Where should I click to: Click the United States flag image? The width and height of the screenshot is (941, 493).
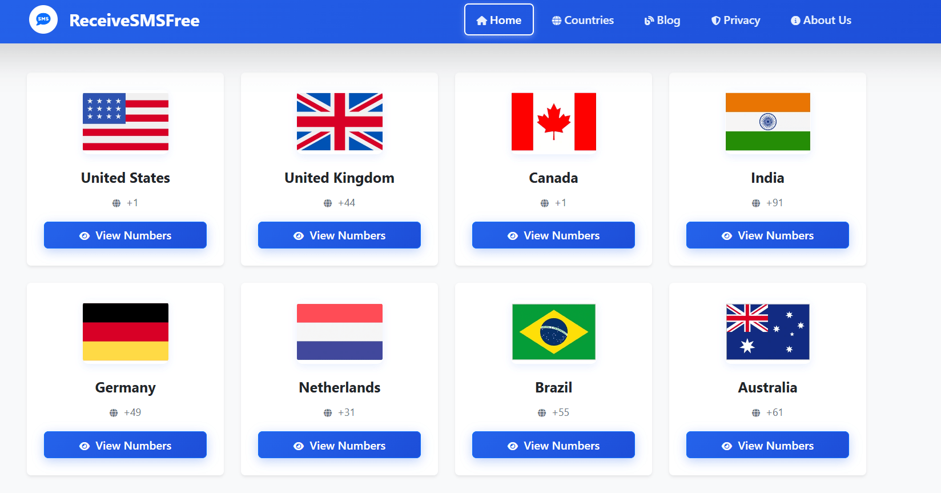(126, 122)
